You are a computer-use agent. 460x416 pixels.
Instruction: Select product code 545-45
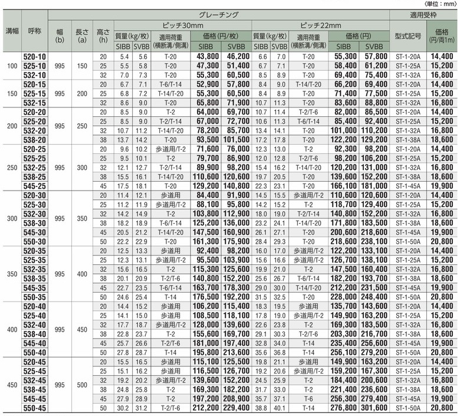[35, 399]
